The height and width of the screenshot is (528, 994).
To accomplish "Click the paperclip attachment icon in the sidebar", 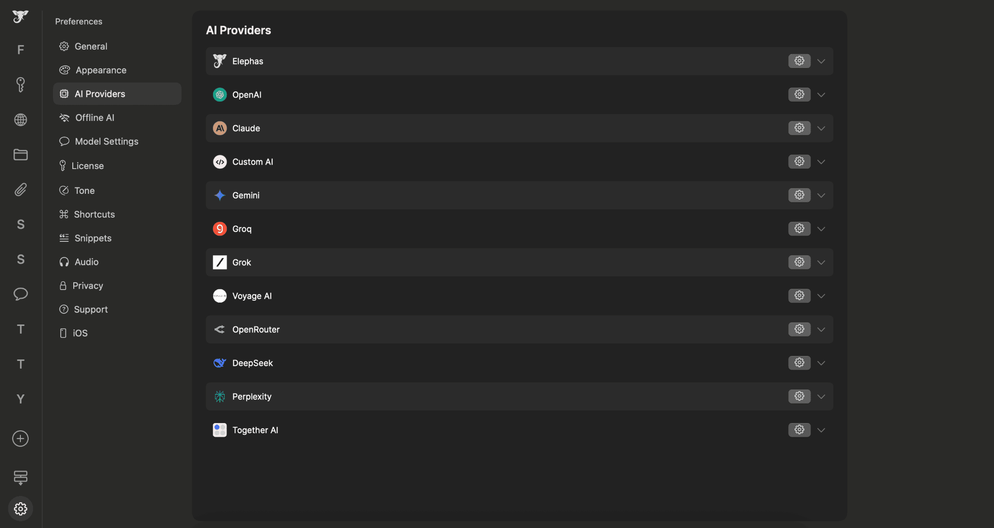I will (20, 189).
